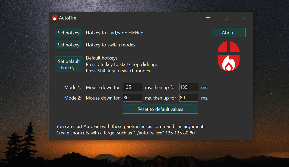The image size is (289, 167).
Task: Click the large red mouse flame logo
Action: [229, 56]
